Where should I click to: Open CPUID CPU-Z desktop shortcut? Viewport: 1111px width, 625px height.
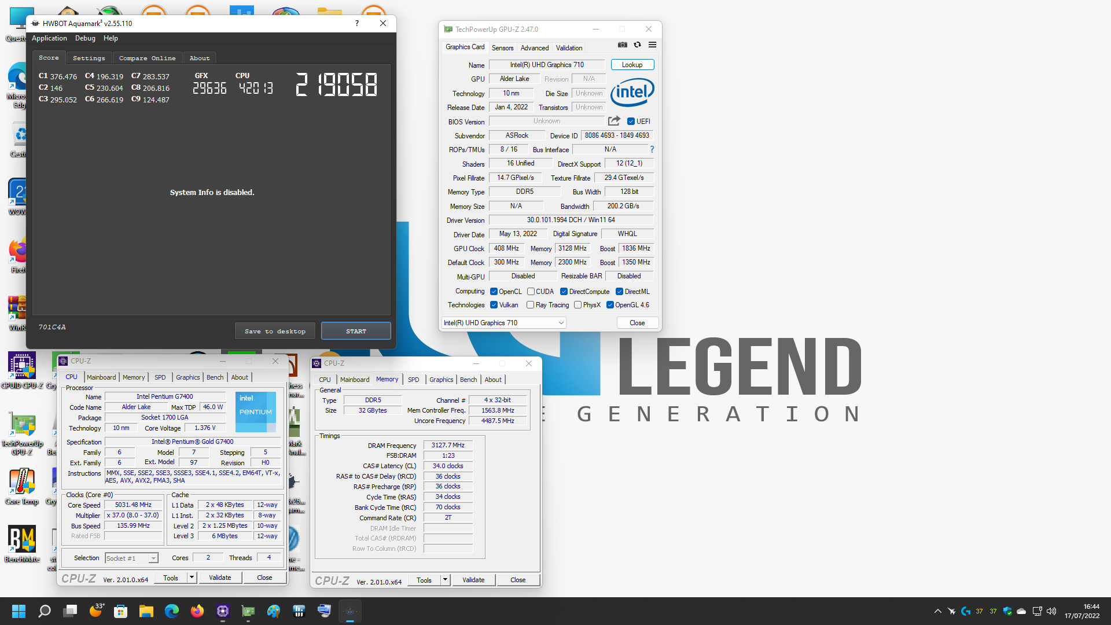click(x=22, y=370)
